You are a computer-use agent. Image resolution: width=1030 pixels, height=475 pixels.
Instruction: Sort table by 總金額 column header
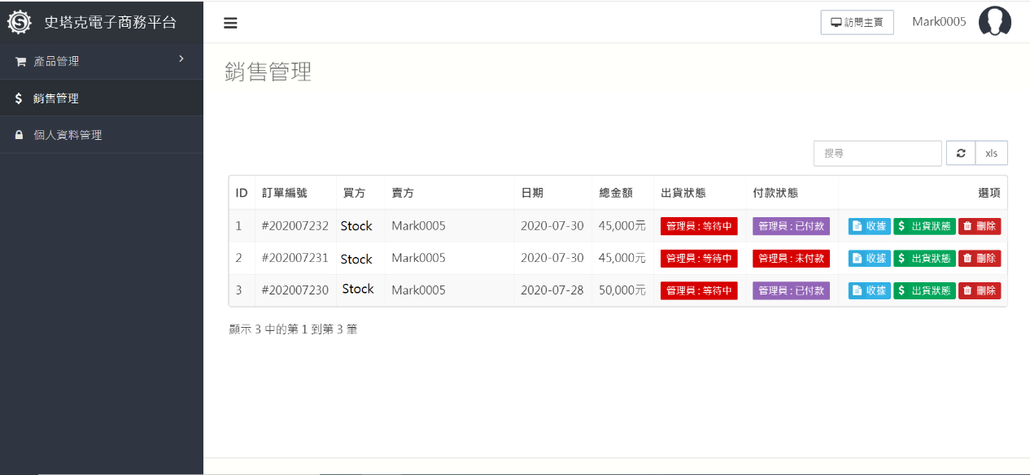(x=616, y=193)
